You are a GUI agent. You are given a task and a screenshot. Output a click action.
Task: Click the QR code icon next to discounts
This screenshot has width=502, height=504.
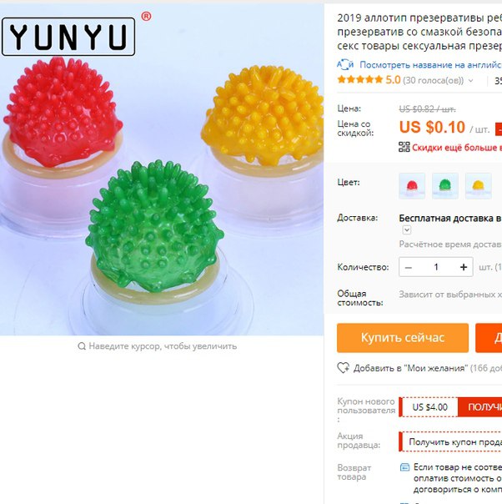(404, 147)
